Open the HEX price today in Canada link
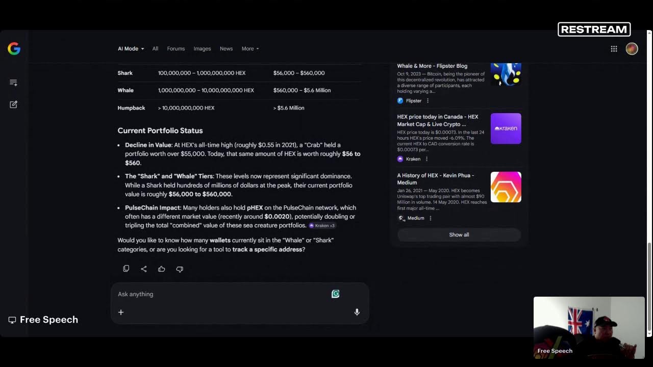The width and height of the screenshot is (653, 367). click(x=438, y=120)
